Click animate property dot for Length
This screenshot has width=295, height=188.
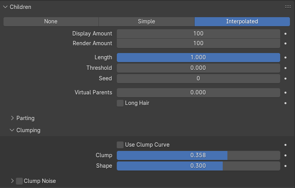[x=286, y=57]
